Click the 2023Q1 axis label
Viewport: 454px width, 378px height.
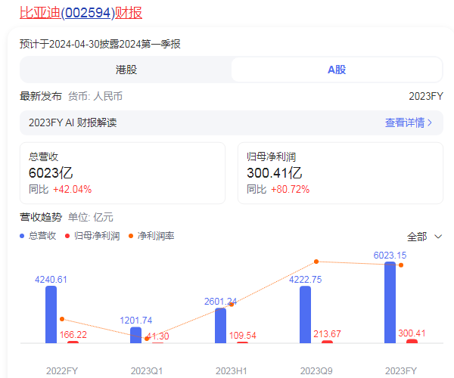(147, 370)
